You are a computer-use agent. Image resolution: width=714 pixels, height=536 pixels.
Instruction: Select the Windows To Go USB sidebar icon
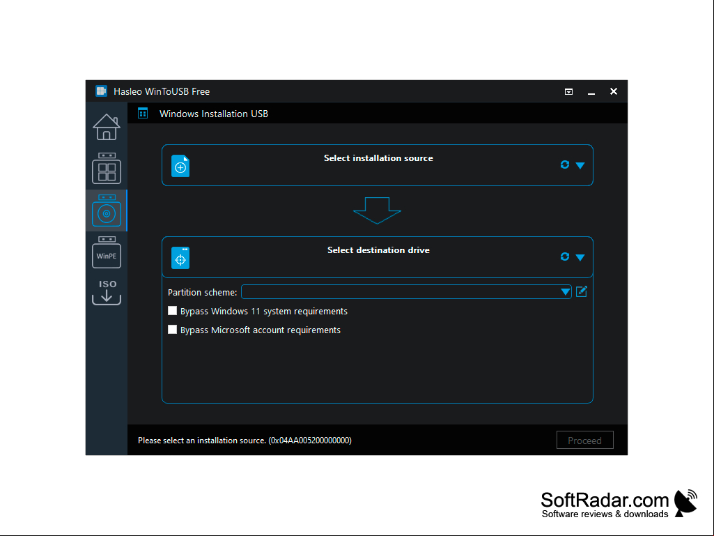click(106, 168)
